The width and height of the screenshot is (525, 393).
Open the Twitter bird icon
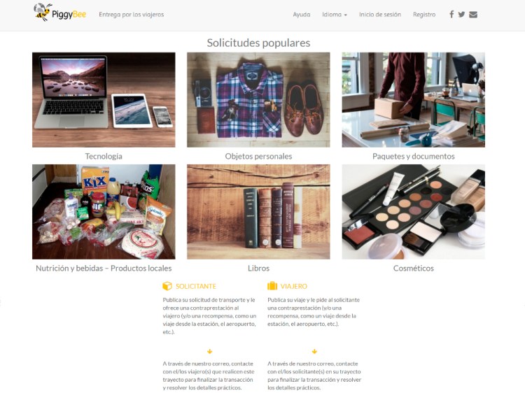(461, 15)
